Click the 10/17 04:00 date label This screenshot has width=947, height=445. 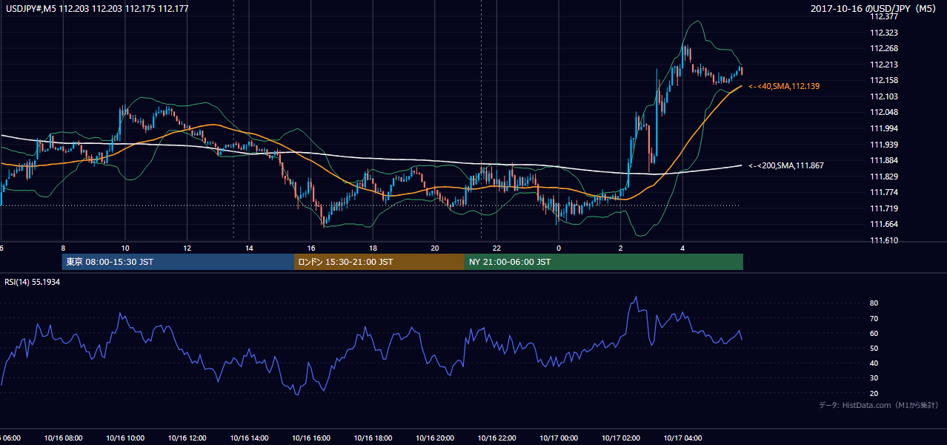[682, 438]
